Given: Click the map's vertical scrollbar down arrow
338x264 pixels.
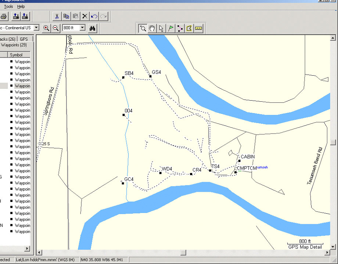Looking at the screenshot, I should tap(333, 246).
